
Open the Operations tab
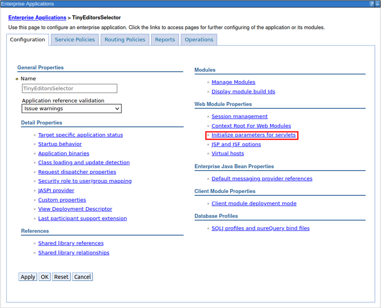pos(199,40)
